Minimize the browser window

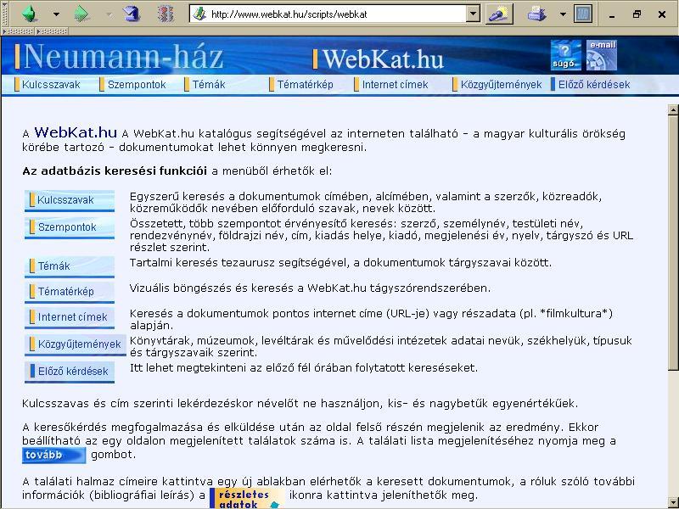pos(611,14)
